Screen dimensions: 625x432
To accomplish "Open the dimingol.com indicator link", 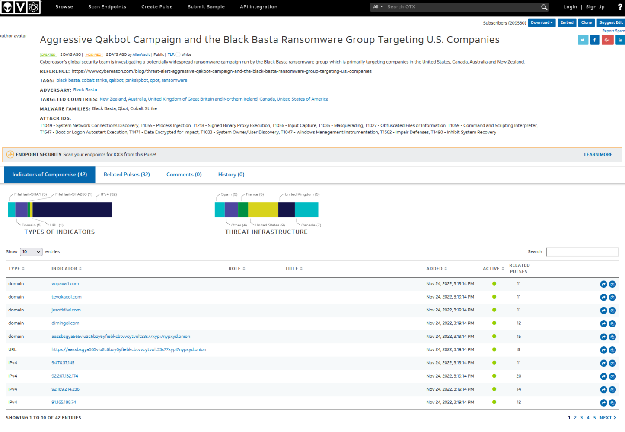I will [x=65, y=323].
